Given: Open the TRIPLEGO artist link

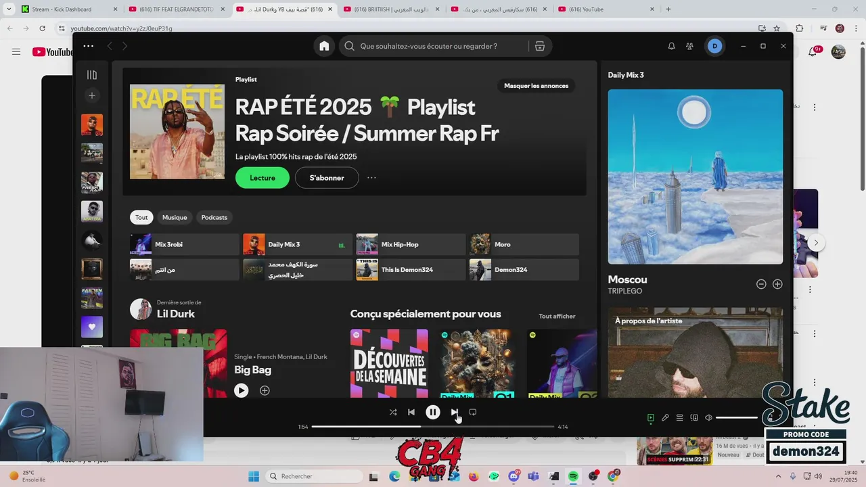Looking at the screenshot, I should click(x=625, y=291).
